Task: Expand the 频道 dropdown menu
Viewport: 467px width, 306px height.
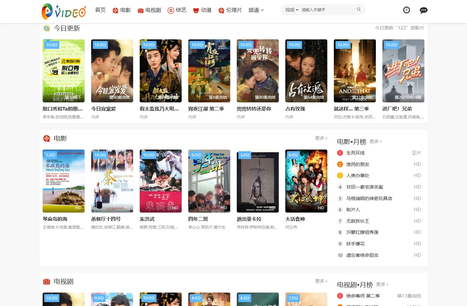Action: tap(256, 10)
